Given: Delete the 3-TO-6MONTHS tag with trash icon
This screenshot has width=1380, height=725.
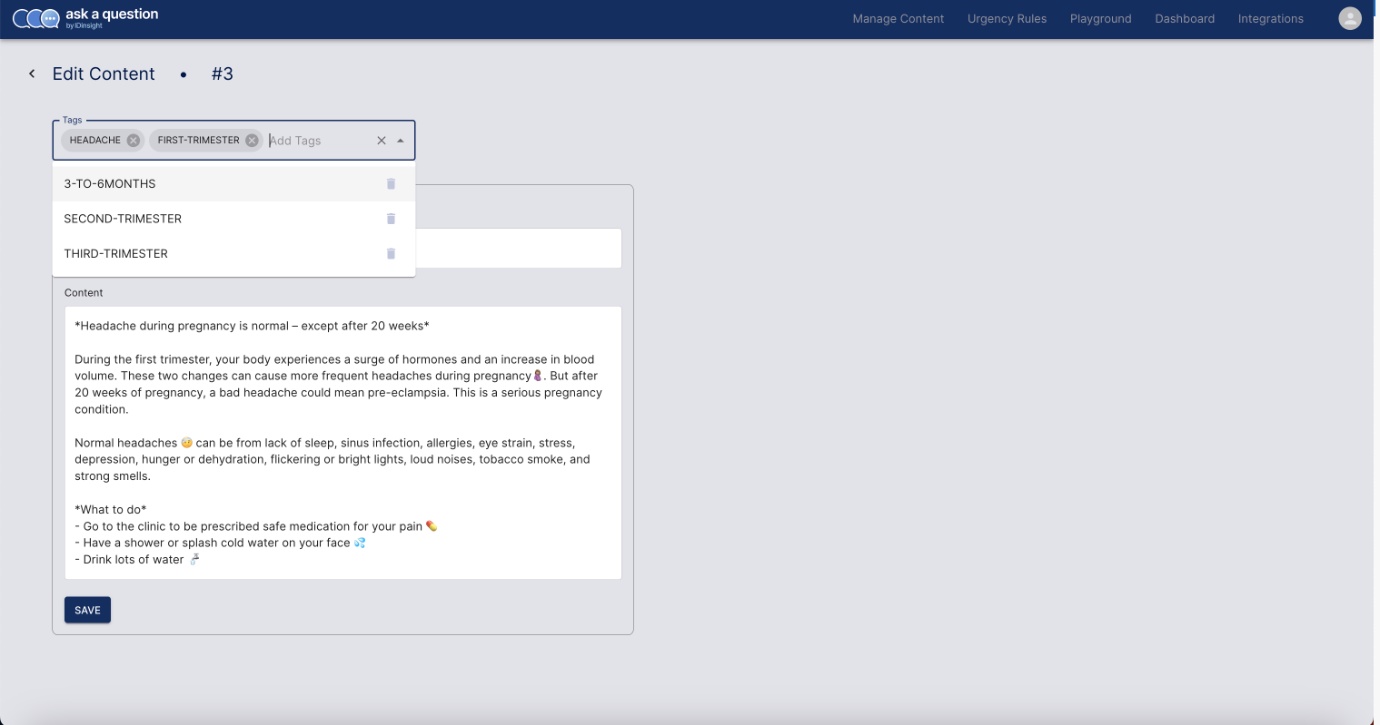Looking at the screenshot, I should click(x=391, y=184).
